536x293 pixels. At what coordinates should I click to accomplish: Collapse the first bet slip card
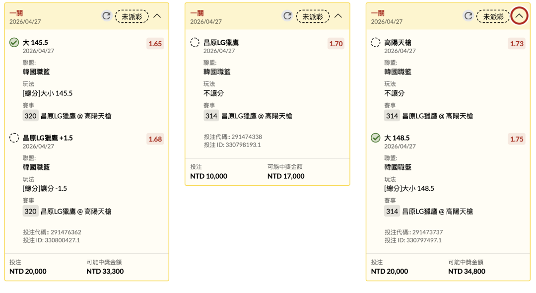(157, 16)
